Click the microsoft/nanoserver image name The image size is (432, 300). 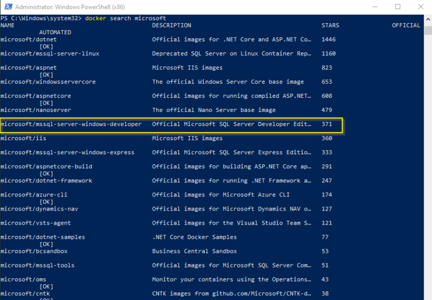click(x=35, y=110)
